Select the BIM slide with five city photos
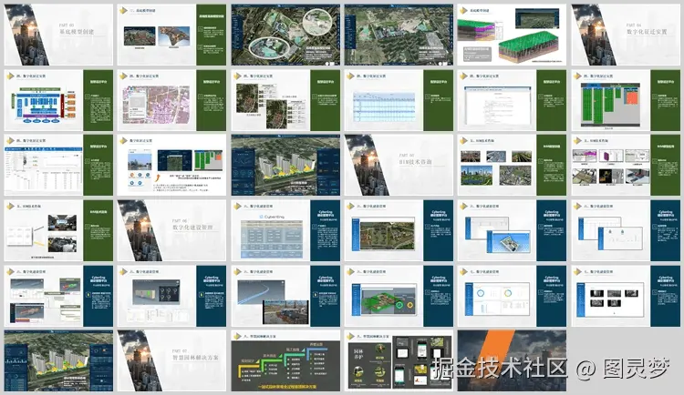Viewport: 684px width, 395px height. coord(513,165)
